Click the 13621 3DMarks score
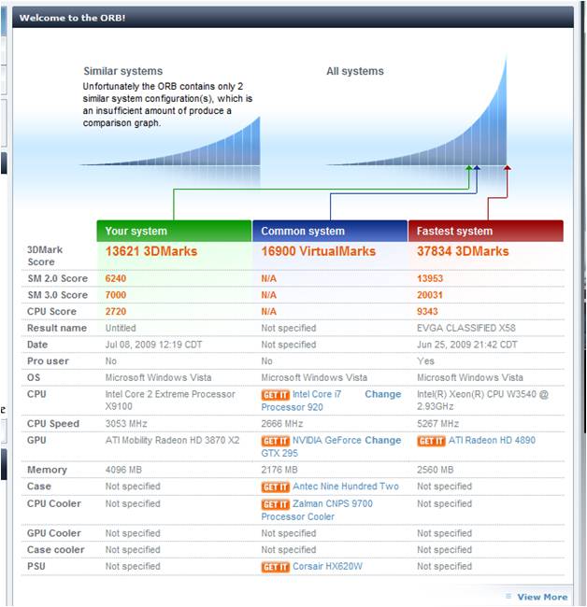Viewport: 587px width, 607px height. click(x=151, y=251)
